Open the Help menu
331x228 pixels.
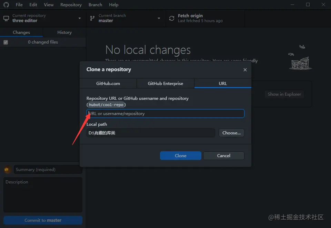click(x=113, y=4)
